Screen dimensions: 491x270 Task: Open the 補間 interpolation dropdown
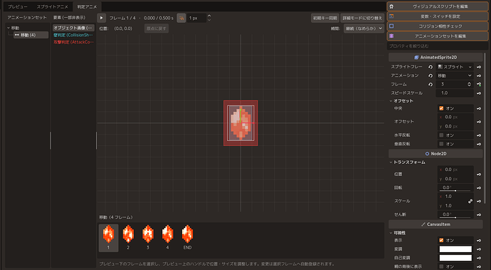[364, 28]
